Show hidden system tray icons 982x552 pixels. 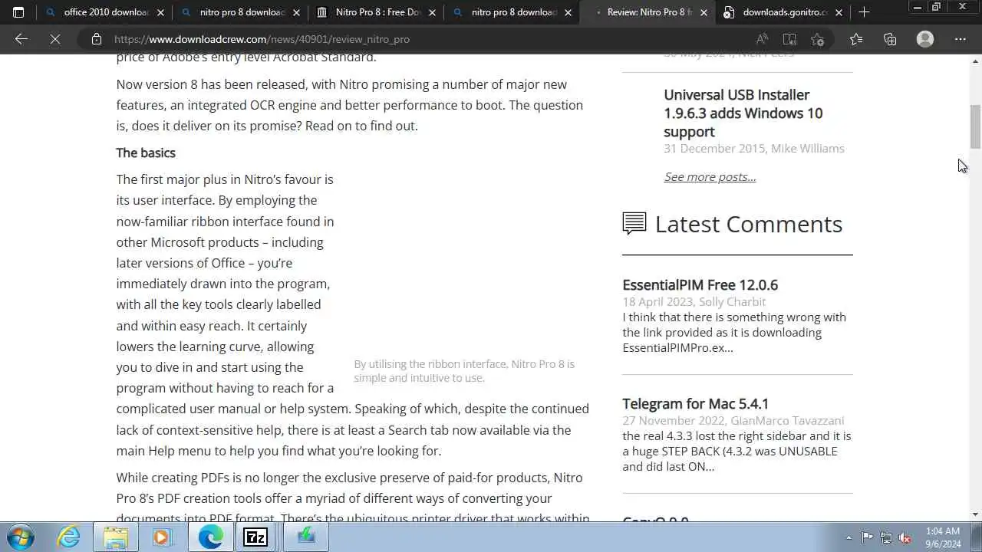(x=849, y=537)
